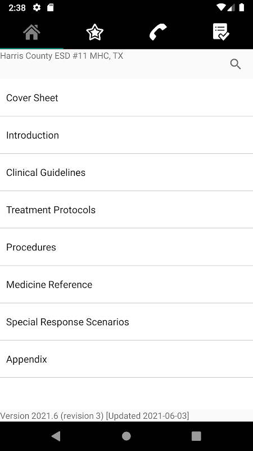Screen dimensions: 253x451
Task: Open Clinical Guidelines
Action: click(126, 173)
